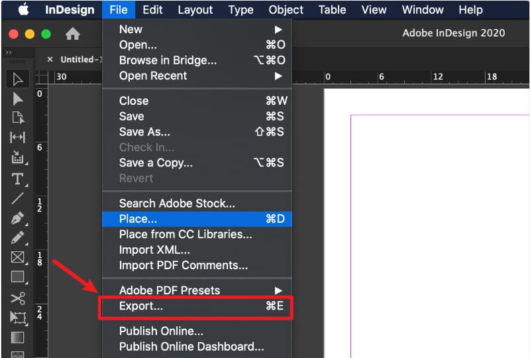530x358 pixels.
Task: Choose Publish Online...
Action: (197, 331)
